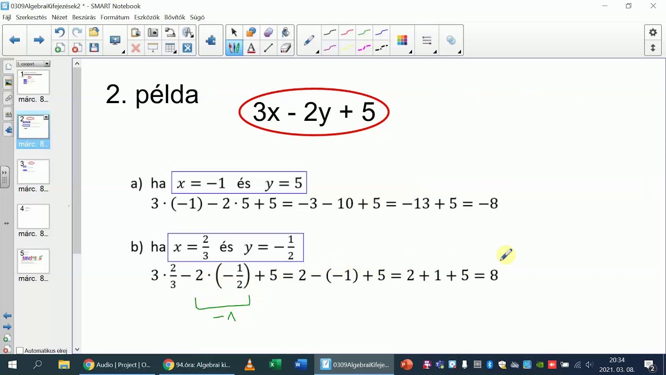Select the Eraser tool
Screen dimensions: 666x375
point(286,48)
